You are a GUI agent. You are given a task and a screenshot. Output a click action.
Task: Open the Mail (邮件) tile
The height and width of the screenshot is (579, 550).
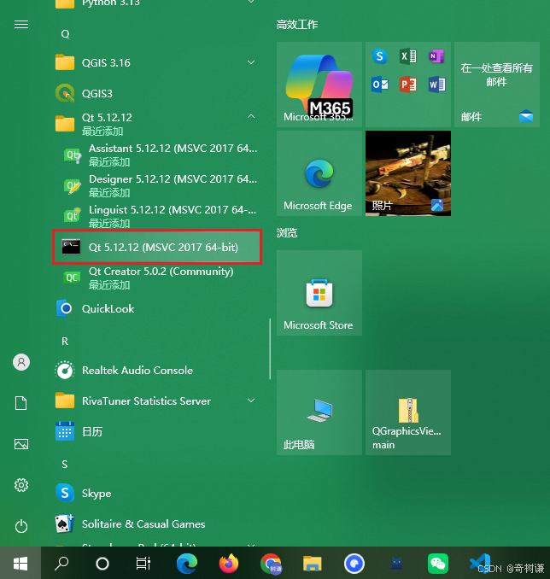pos(497,85)
